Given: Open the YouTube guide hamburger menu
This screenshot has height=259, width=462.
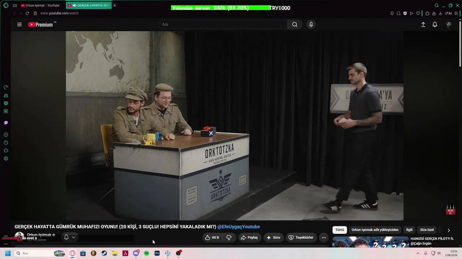Looking at the screenshot, I should pos(19,24).
